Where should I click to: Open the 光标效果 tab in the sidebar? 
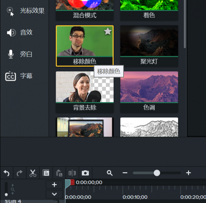tap(25, 11)
